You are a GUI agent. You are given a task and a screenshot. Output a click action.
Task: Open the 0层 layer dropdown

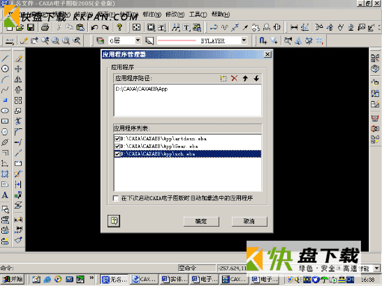tap(138, 40)
